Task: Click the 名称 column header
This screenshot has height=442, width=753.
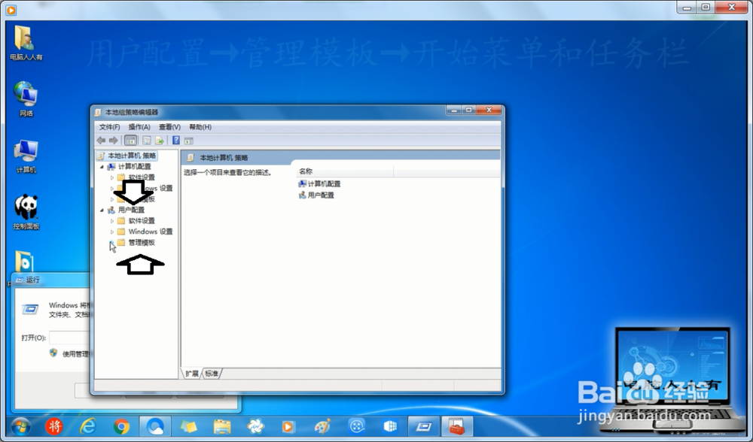Action: pos(345,171)
